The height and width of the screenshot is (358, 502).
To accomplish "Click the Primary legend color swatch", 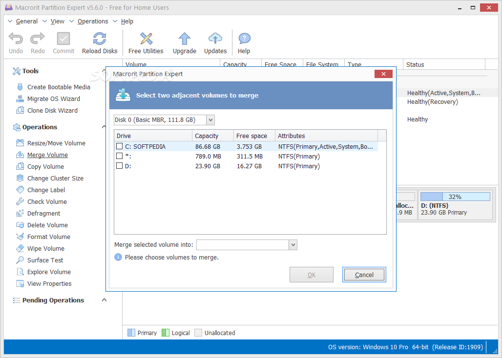I will 131,333.
